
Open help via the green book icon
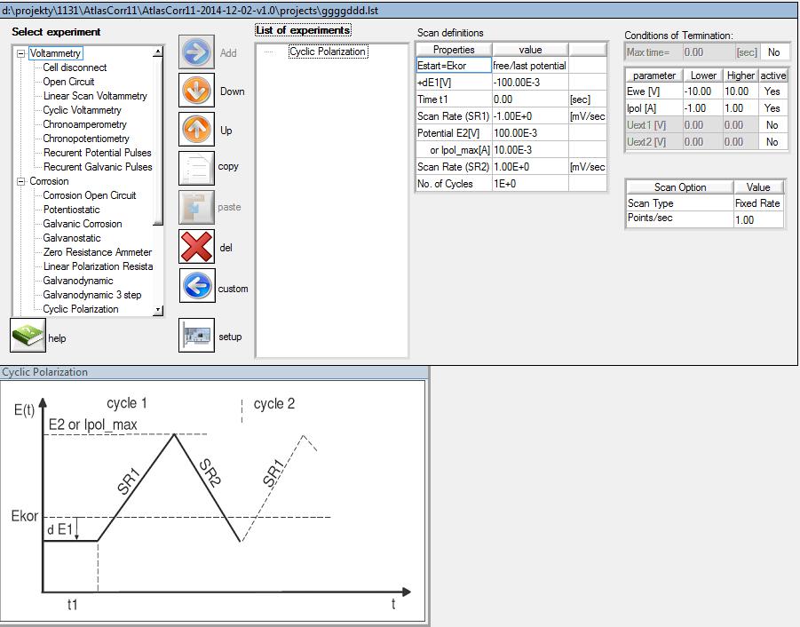(x=28, y=335)
